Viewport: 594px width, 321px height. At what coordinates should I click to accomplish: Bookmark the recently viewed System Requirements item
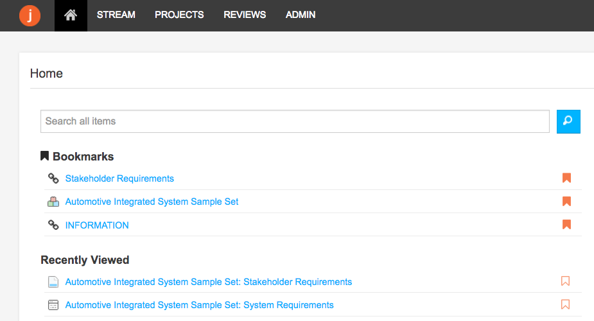coord(565,304)
